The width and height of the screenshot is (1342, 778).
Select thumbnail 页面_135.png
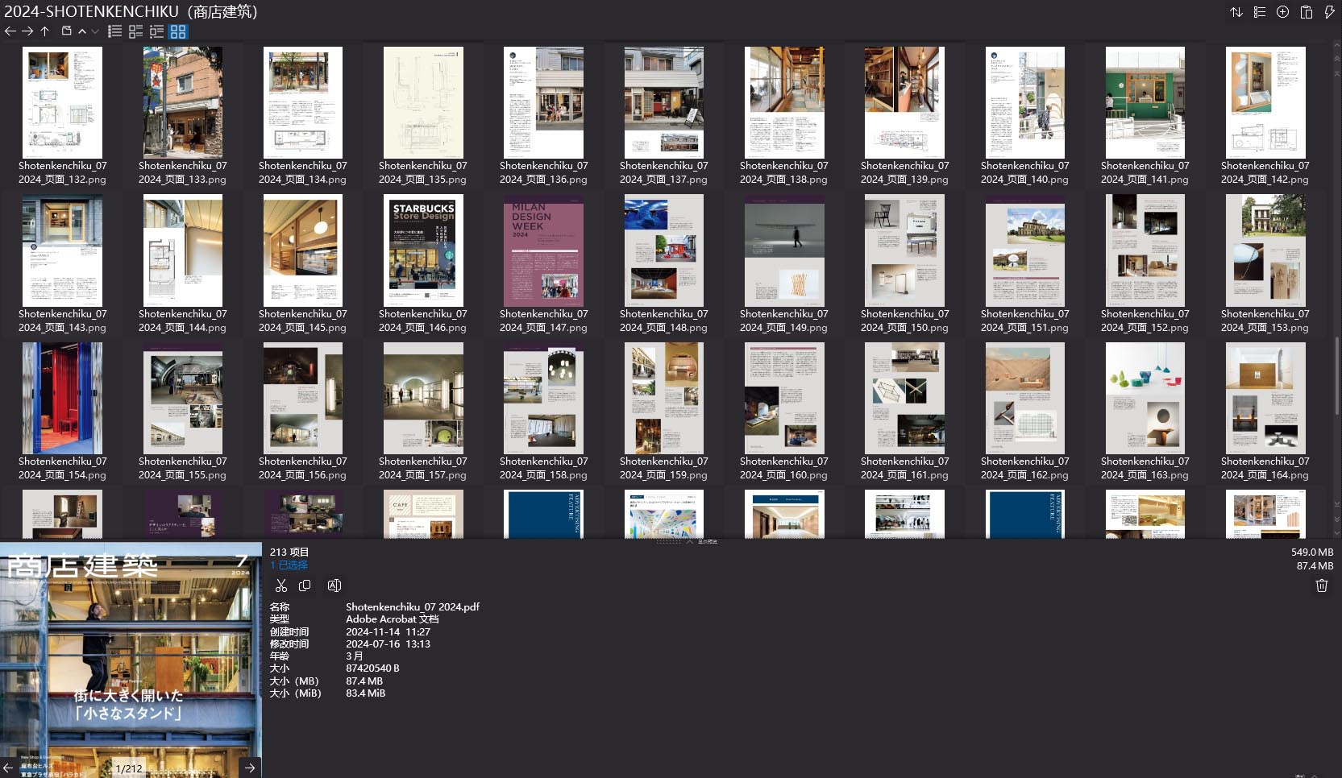click(423, 102)
